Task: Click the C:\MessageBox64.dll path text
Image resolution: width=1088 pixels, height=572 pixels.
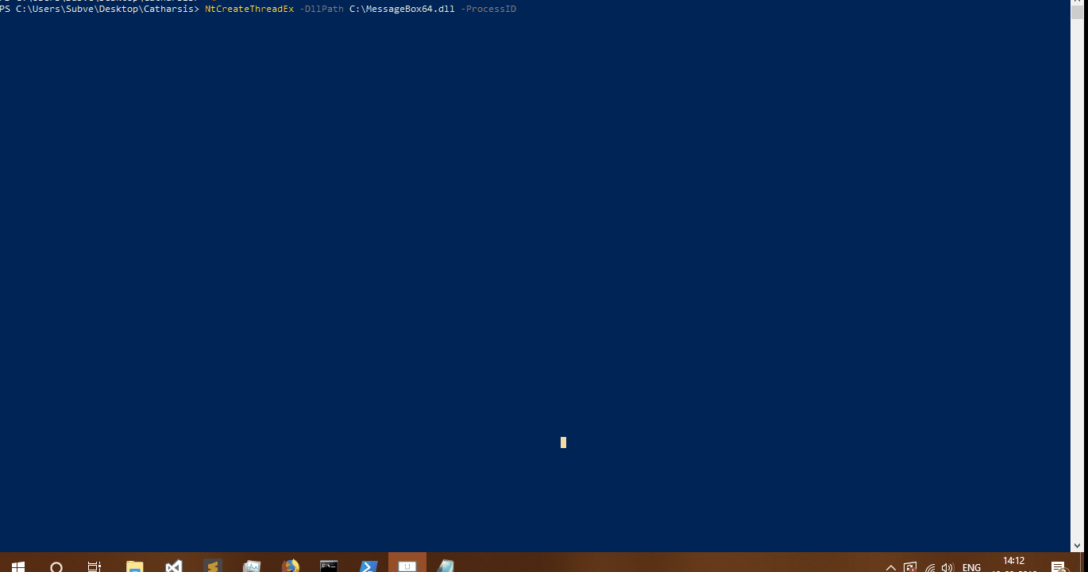Action: click(x=402, y=9)
